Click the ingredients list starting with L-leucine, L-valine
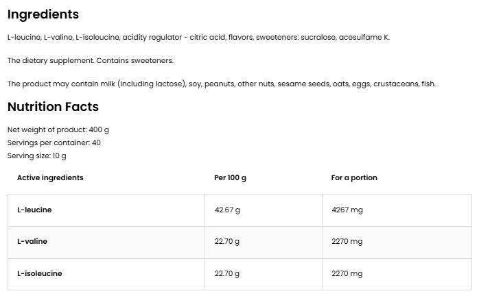 [198, 37]
